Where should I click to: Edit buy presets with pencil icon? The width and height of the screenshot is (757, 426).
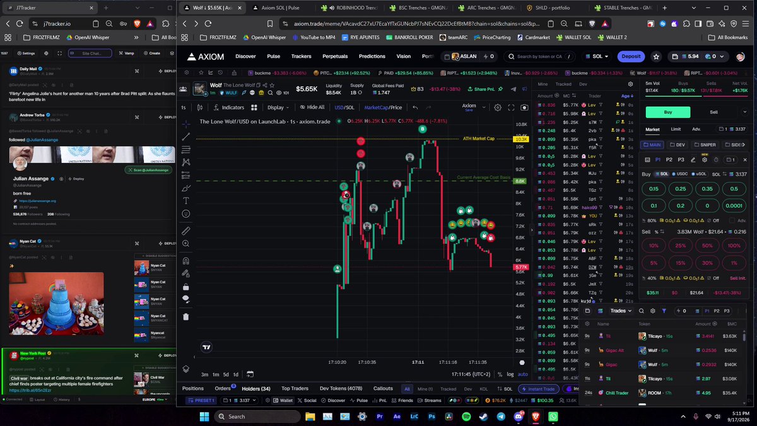693,160
